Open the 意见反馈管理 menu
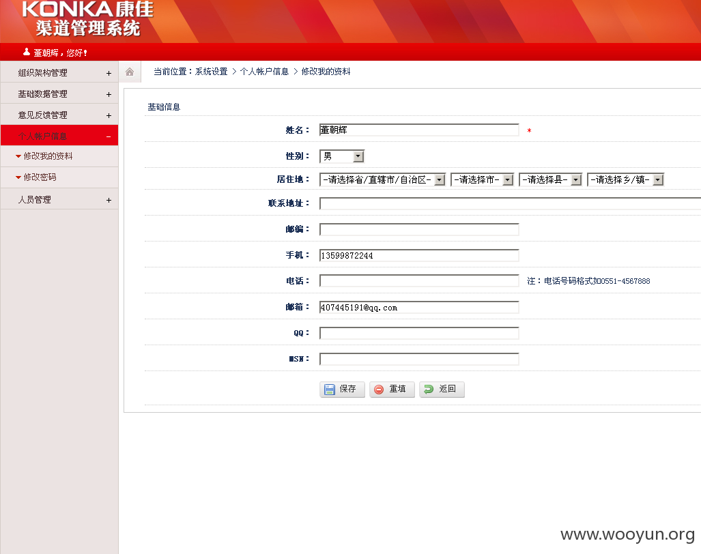Viewport: 701px width, 554px height. click(59, 115)
